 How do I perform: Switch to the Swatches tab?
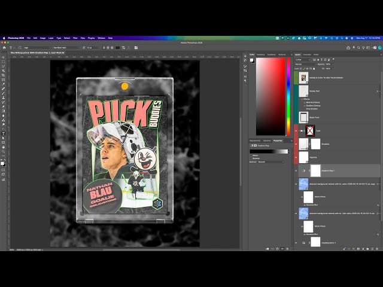261,54
